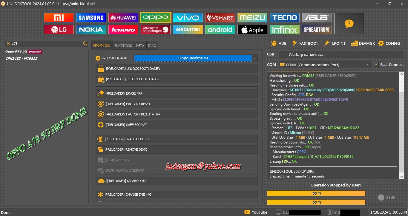
Task: Click log scrollbar down arrow
Action: 402,177
